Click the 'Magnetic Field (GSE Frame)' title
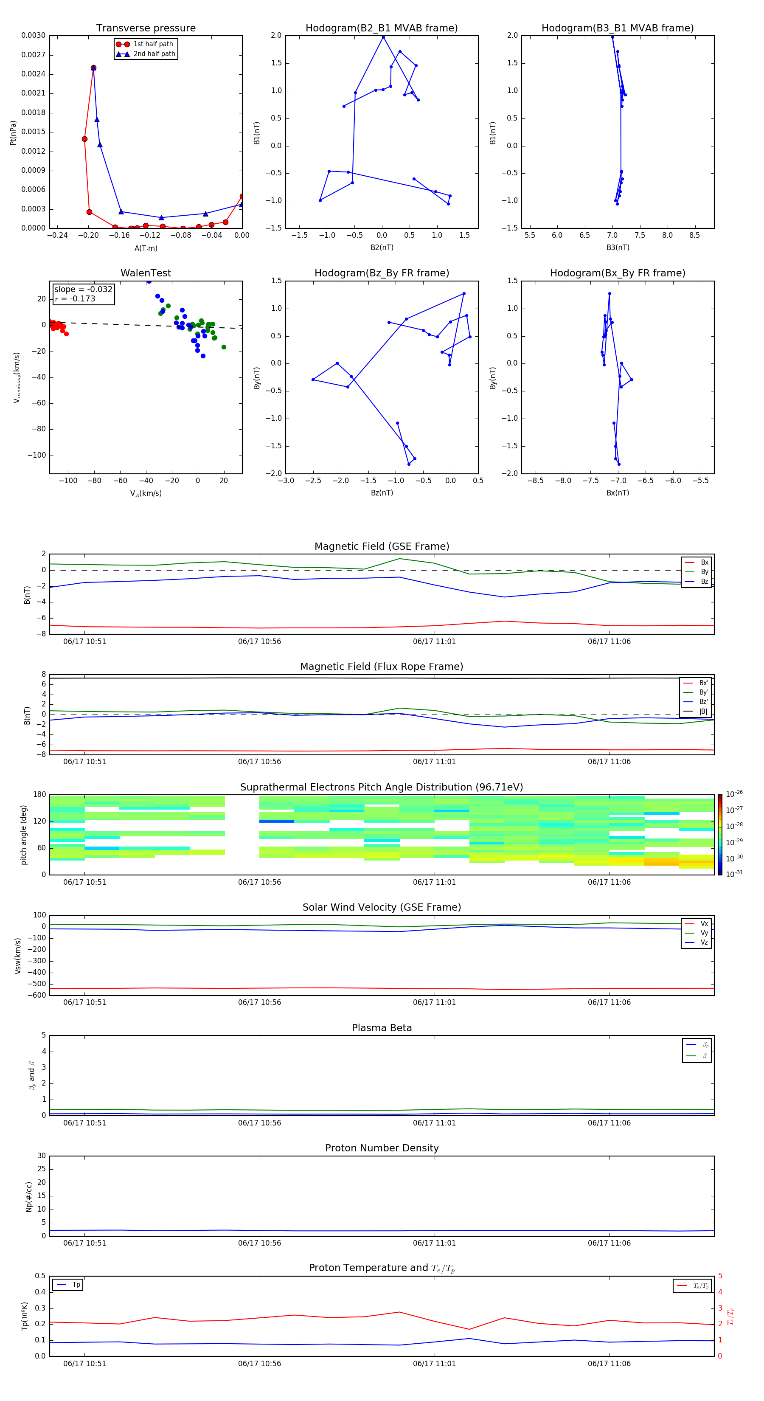 pos(382,546)
